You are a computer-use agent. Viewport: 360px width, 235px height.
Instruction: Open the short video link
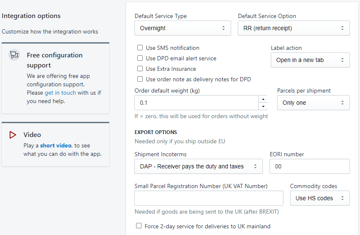(x=56, y=146)
